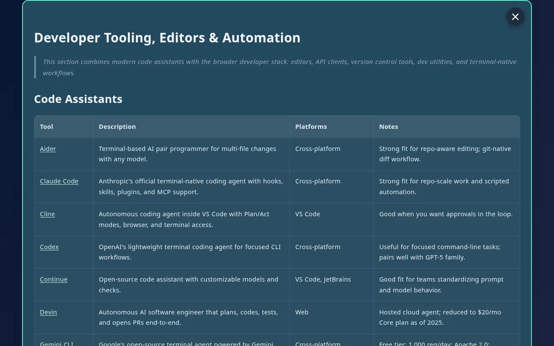Click the 'Code Assistants' section heading
Image resolution: width=554 pixels, height=346 pixels.
coord(78,99)
